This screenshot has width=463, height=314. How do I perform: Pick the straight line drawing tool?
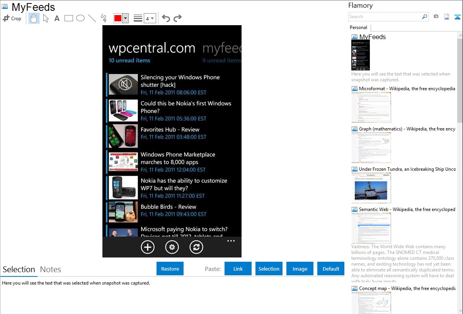pos(92,18)
